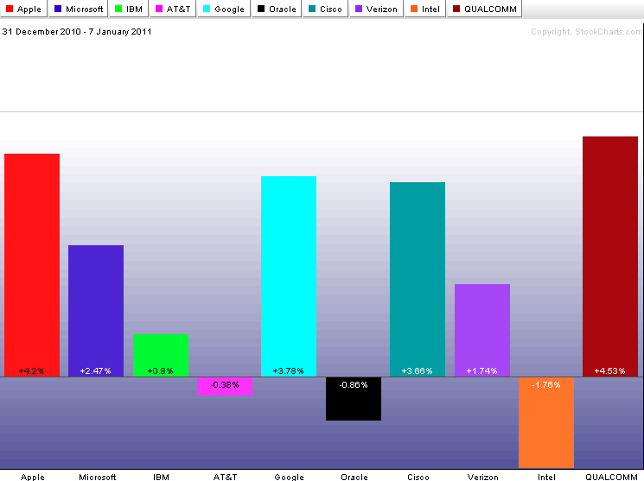Click the date range text

[x=77, y=32]
